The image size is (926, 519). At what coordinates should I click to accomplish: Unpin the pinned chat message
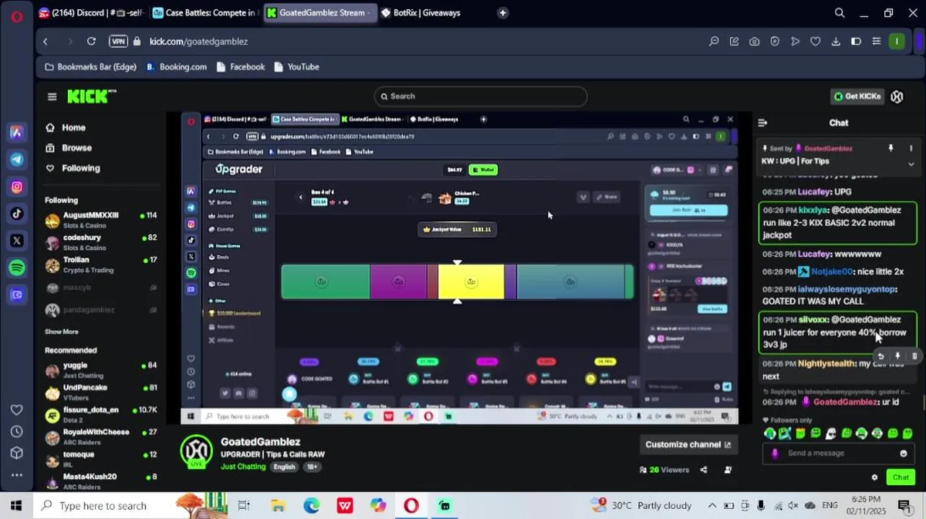[891, 148]
